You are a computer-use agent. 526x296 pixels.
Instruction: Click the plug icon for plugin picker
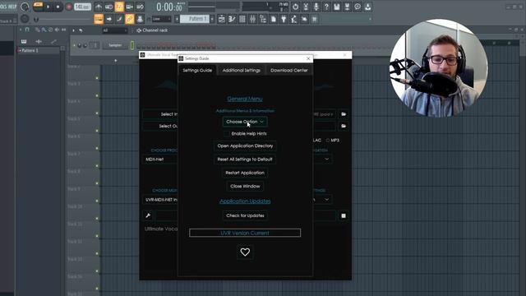284,19
